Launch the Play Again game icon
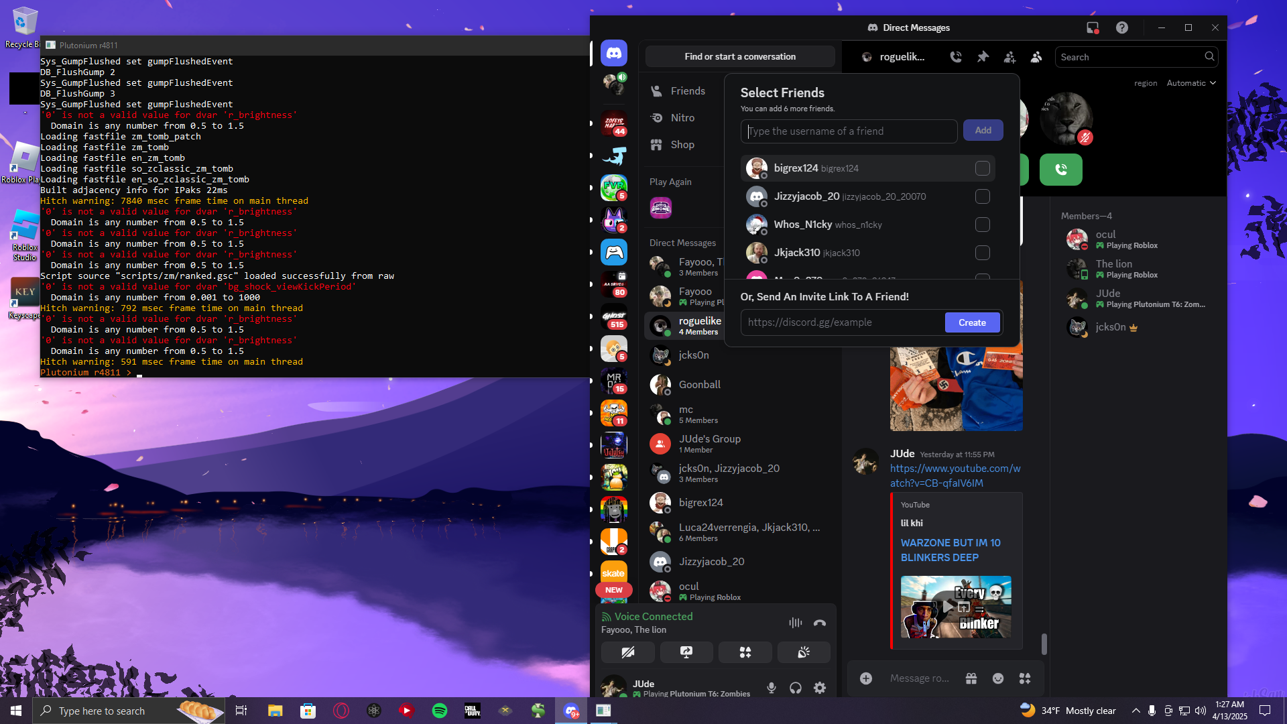This screenshot has width=1287, height=724. tap(661, 208)
